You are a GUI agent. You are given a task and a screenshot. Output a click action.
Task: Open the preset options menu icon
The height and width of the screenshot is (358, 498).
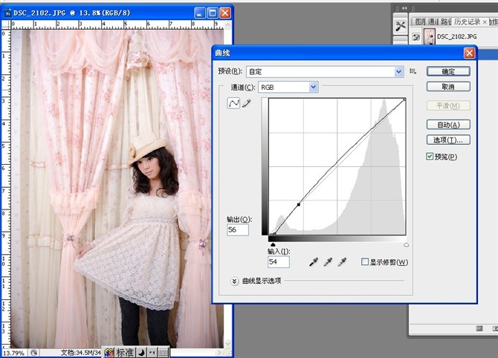413,71
